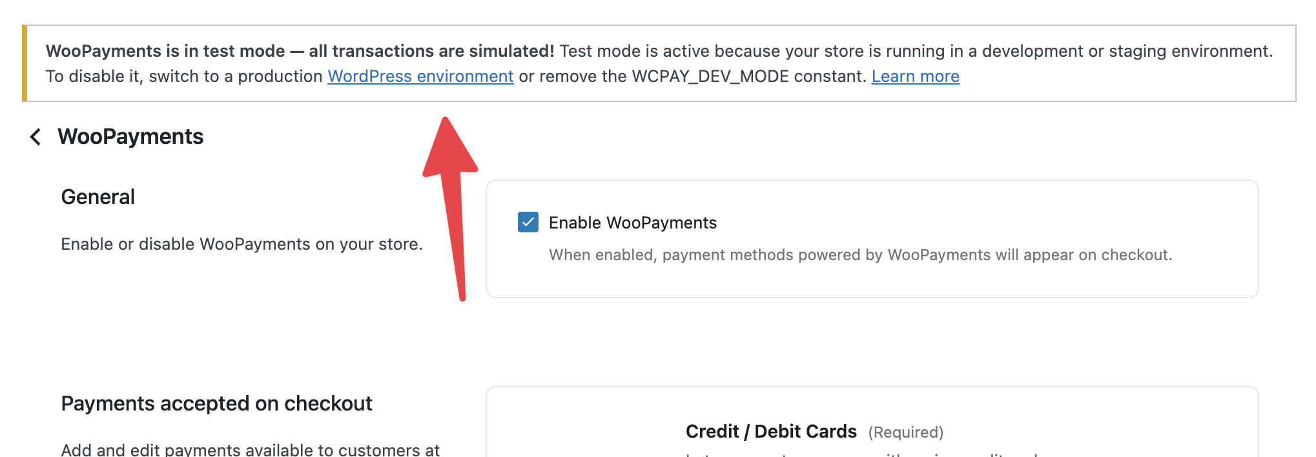Click the 'To disable it, switch to' text
Image resolution: width=1316 pixels, height=457 pixels.
tap(184, 76)
